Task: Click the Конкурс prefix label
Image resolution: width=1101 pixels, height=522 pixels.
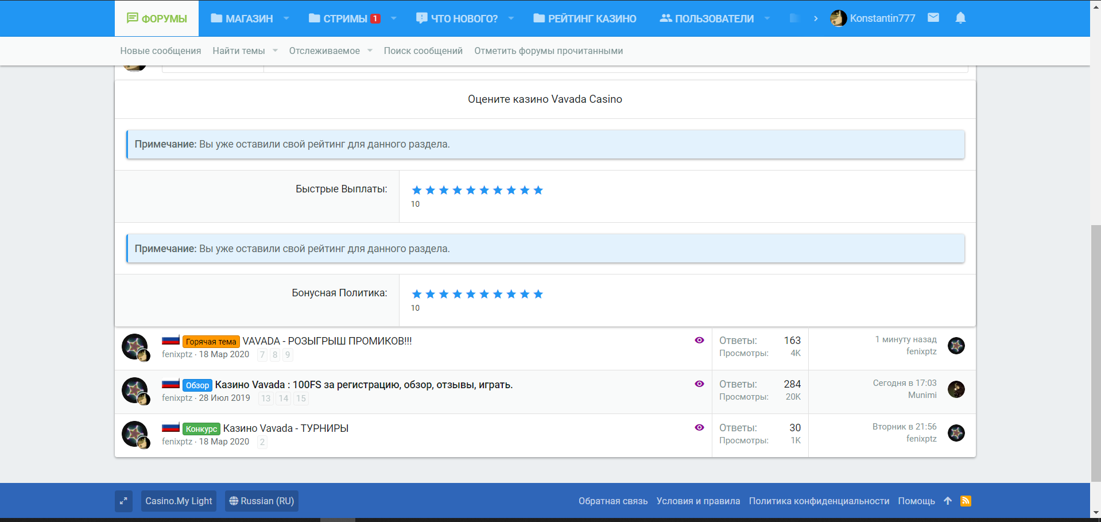Action: coord(201,428)
